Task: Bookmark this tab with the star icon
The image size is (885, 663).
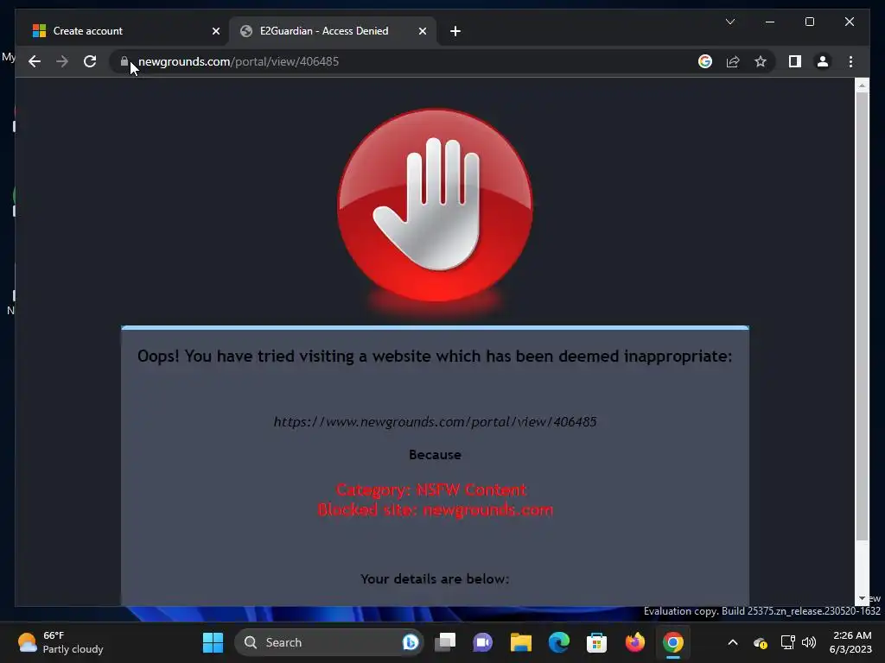Action: [761, 61]
